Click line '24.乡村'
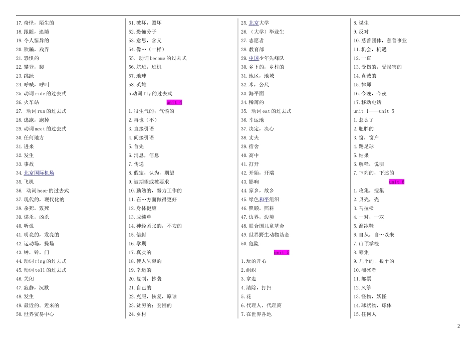476x337 pixels. pos(137,314)
